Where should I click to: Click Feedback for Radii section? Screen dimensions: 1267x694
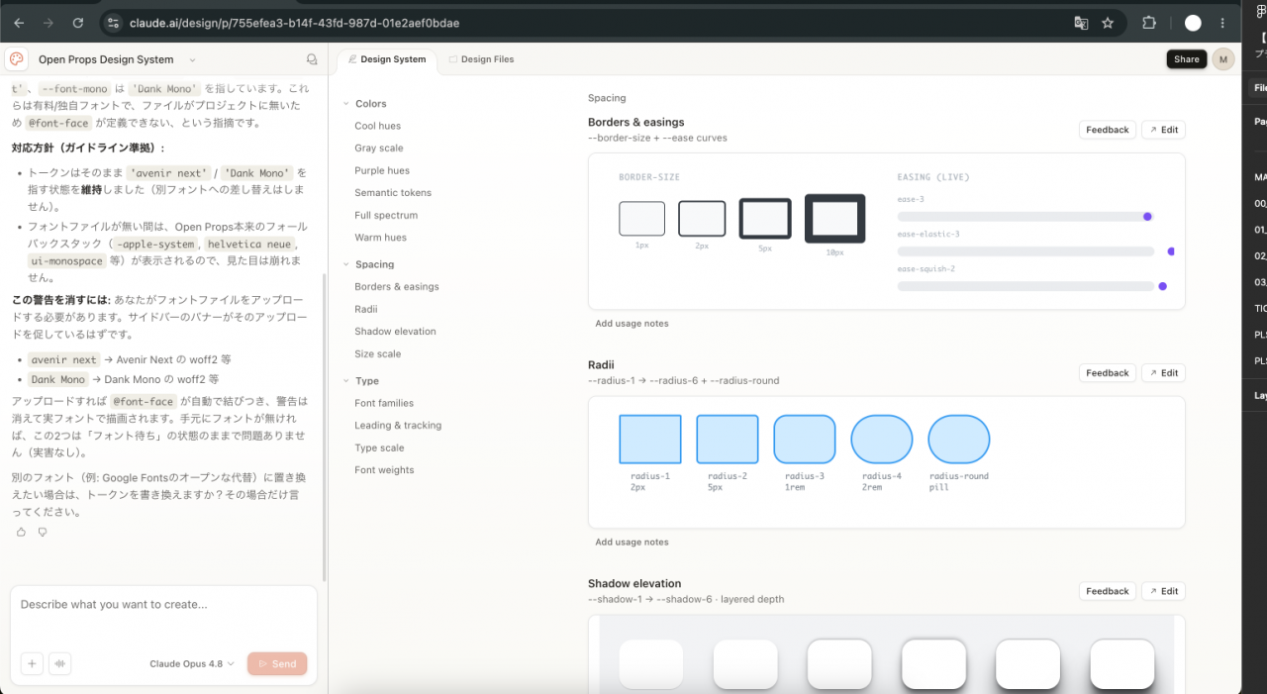pos(1107,373)
